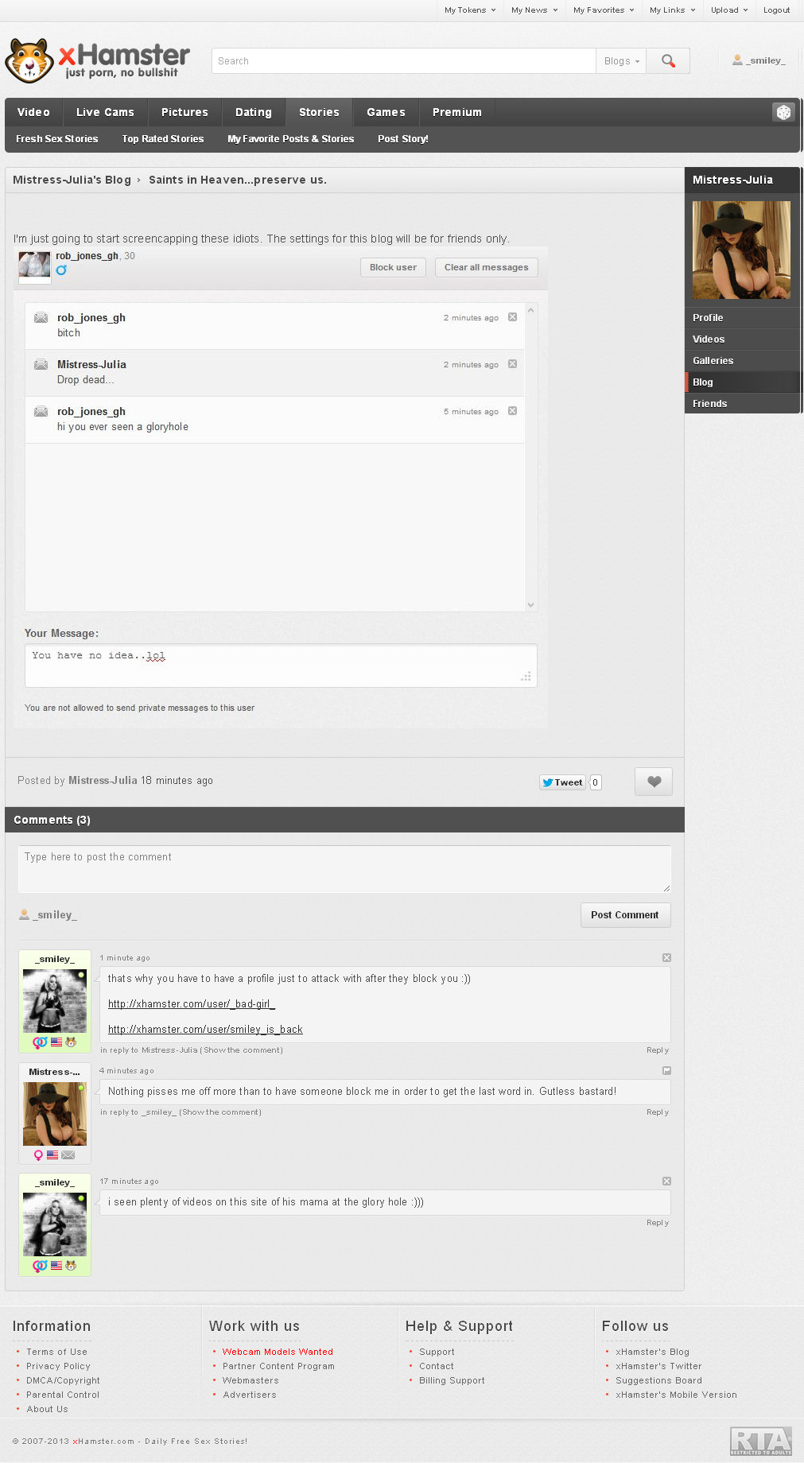This screenshot has height=1463, width=804.
Task: Open xHamster's Twitter link
Action: [x=658, y=1366]
